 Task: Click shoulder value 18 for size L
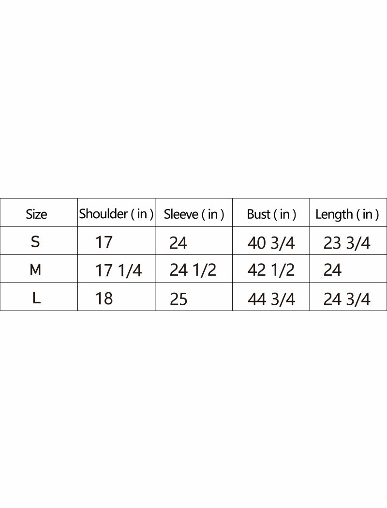point(104,299)
